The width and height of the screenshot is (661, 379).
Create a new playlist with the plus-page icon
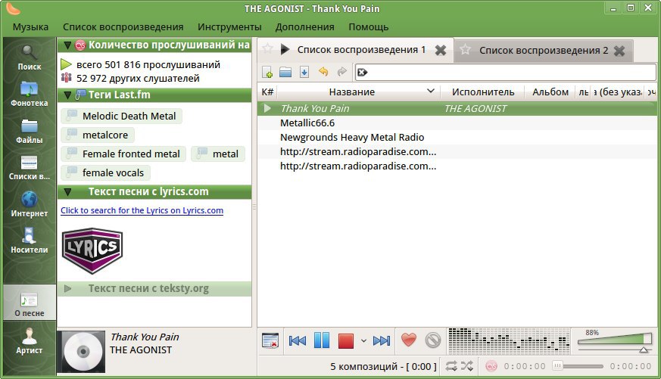[x=267, y=72]
